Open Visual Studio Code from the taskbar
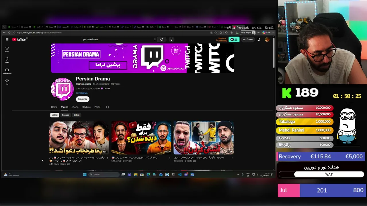 [x=180, y=175]
